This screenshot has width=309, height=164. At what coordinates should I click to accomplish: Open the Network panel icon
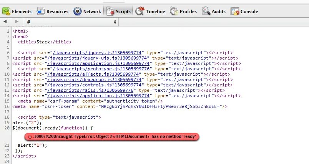(78, 11)
